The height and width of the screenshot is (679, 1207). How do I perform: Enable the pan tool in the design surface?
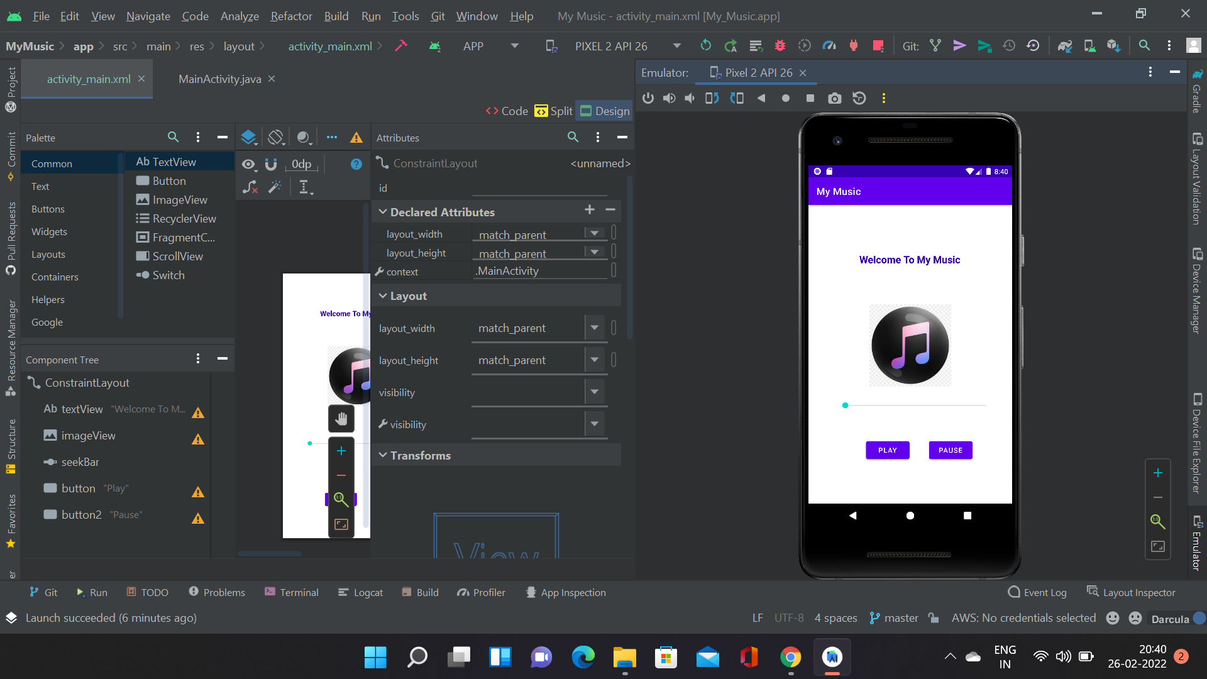click(341, 418)
